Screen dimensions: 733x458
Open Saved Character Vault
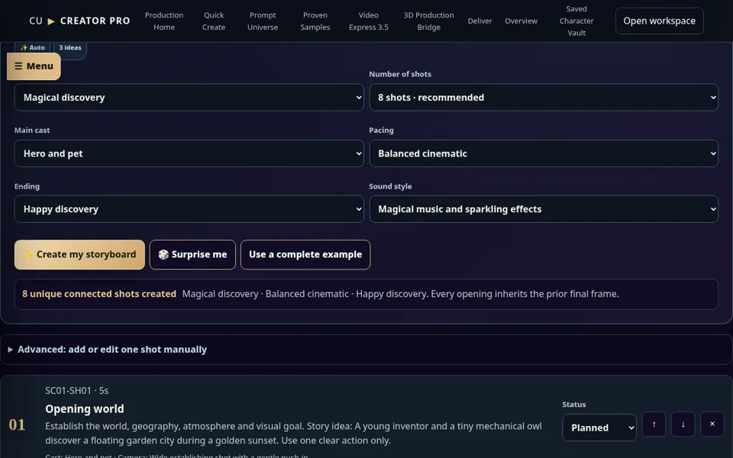click(576, 21)
